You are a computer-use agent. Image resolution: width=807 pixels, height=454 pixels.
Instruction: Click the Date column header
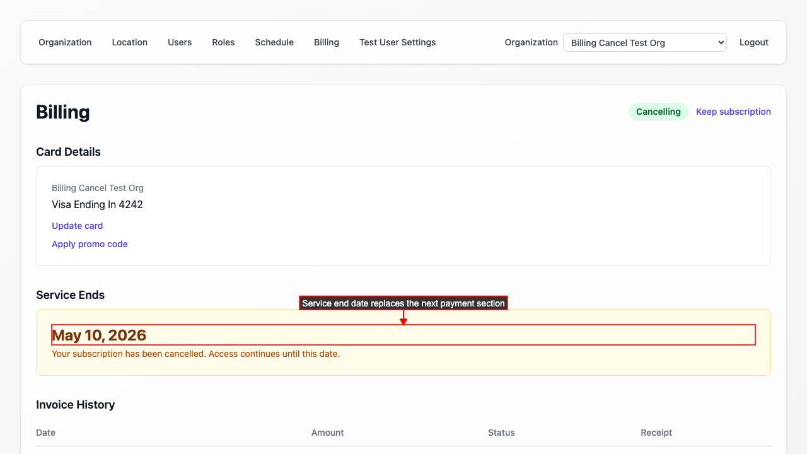45,433
